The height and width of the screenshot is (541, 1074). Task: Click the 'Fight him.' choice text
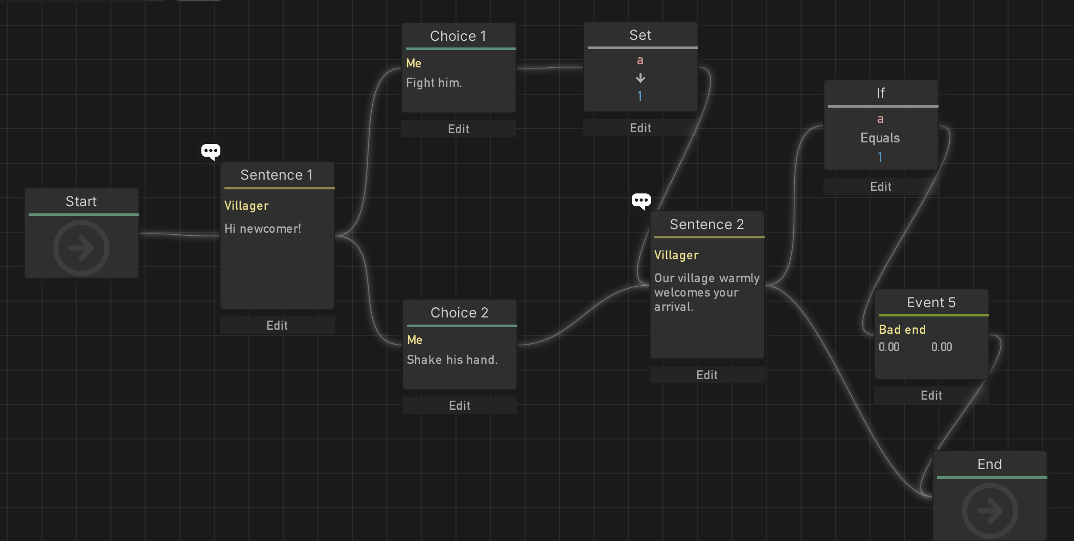434,83
